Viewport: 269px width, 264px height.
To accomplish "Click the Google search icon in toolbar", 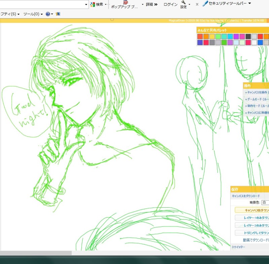I will click(93, 4).
